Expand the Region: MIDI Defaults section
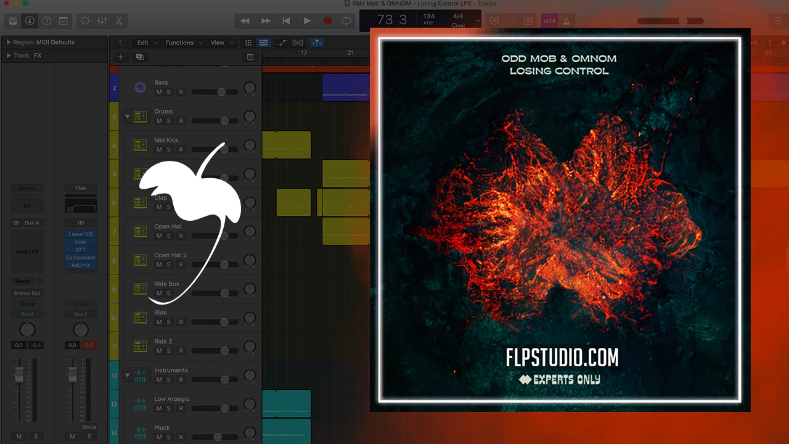Screen dimensions: 789x444 point(9,43)
